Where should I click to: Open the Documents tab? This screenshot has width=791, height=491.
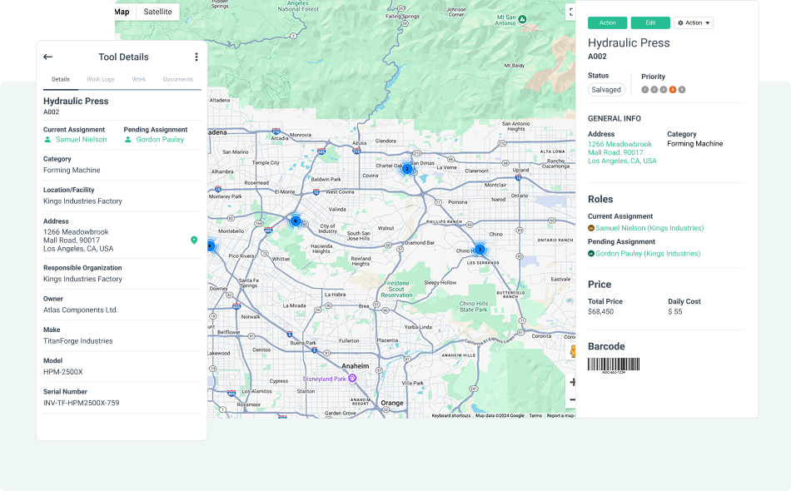[177, 80]
